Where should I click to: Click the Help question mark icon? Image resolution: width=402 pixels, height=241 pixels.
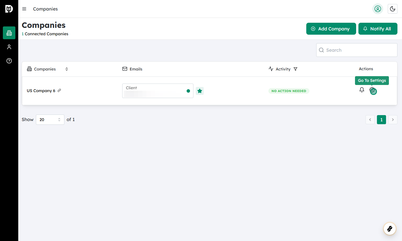pyautogui.click(x=9, y=61)
